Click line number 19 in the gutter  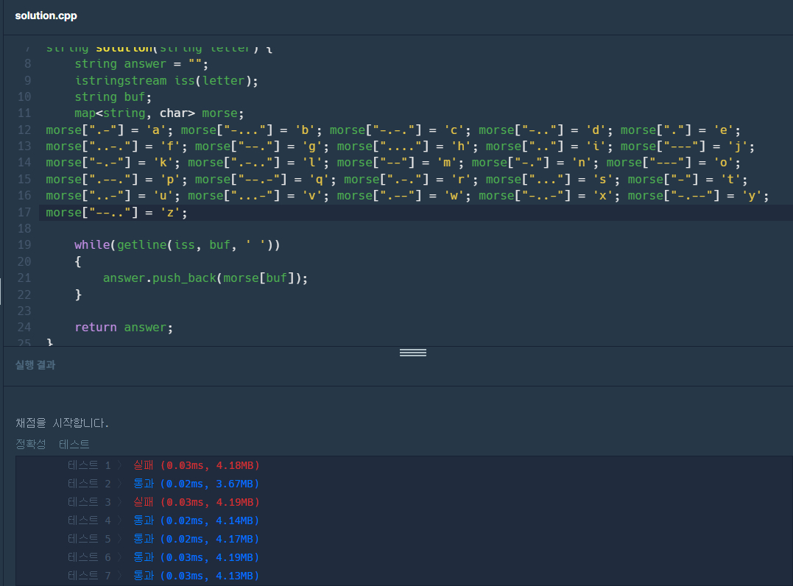(24, 244)
